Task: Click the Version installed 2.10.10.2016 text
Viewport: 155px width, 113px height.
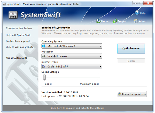Action: (60, 92)
